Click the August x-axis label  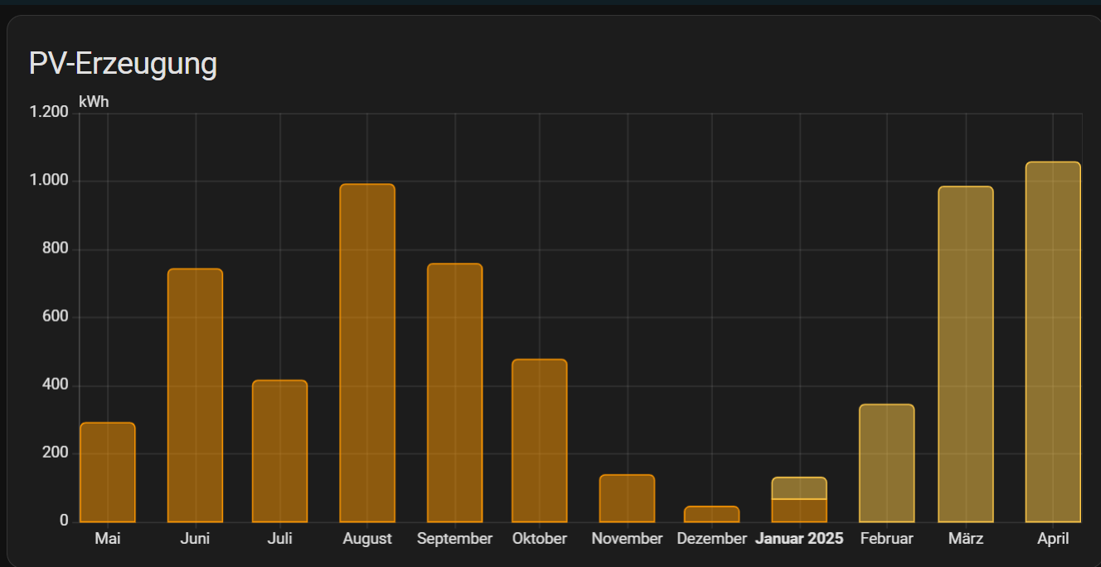click(367, 539)
